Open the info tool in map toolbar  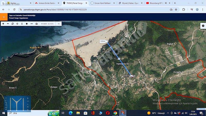pos(22,24)
